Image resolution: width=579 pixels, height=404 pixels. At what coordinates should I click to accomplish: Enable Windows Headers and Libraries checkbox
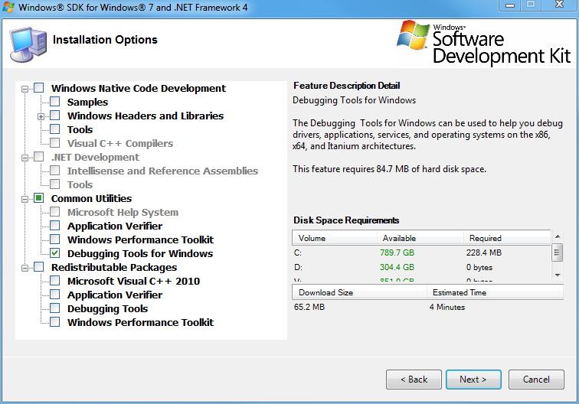click(54, 116)
